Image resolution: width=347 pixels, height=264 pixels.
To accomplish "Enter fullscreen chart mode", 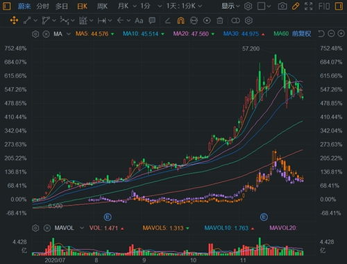I will click(x=308, y=6).
